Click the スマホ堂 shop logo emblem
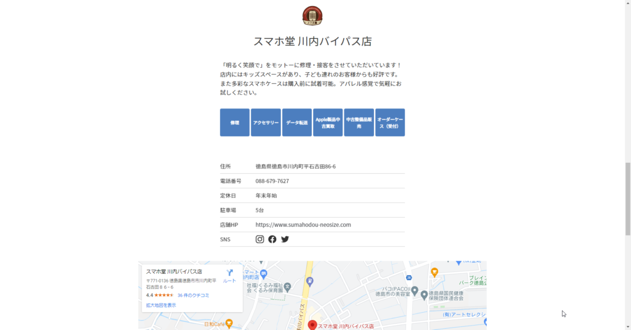 [x=312, y=15]
